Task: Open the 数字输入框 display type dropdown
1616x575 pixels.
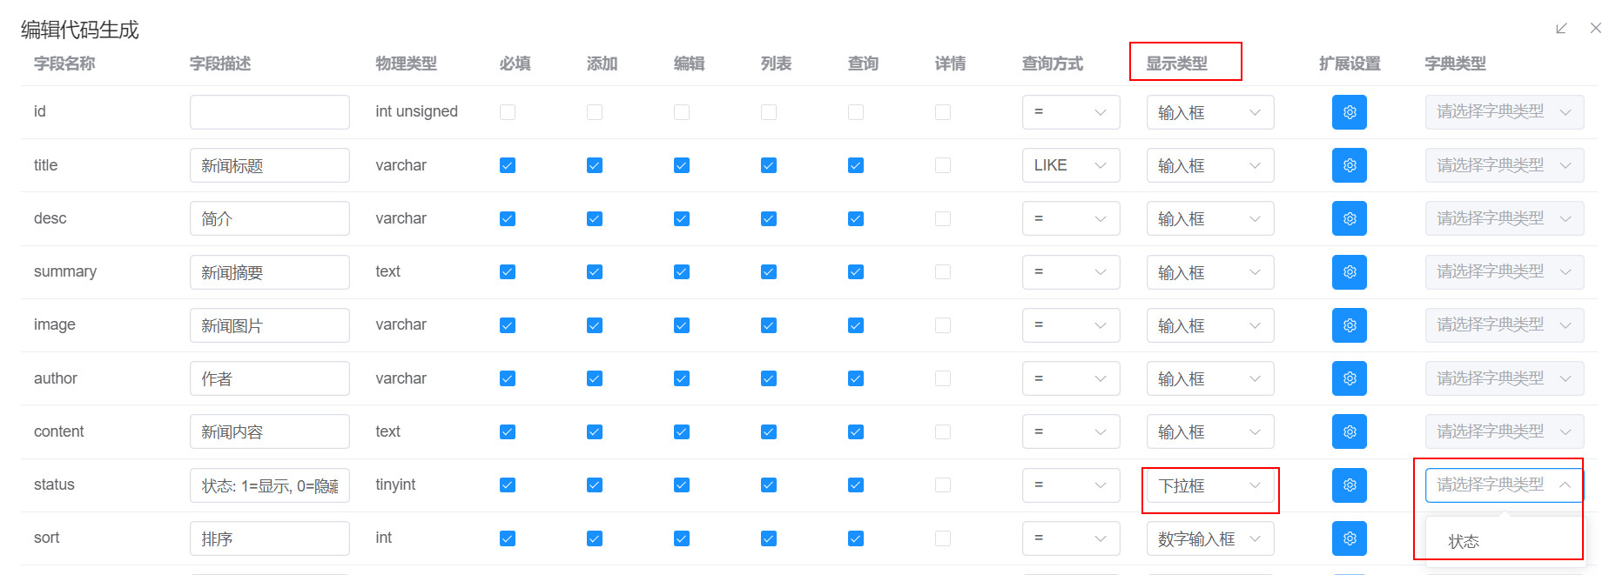Action: click(1209, 538)
